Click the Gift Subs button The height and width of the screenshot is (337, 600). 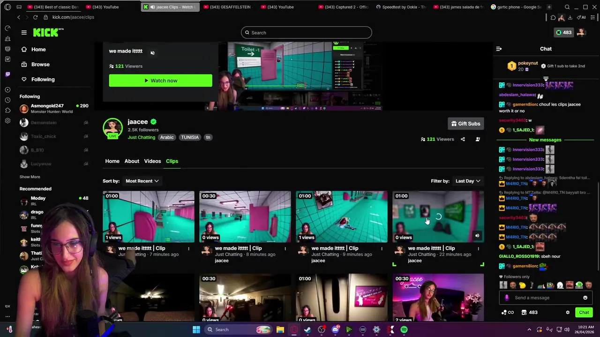coord(466,124)
